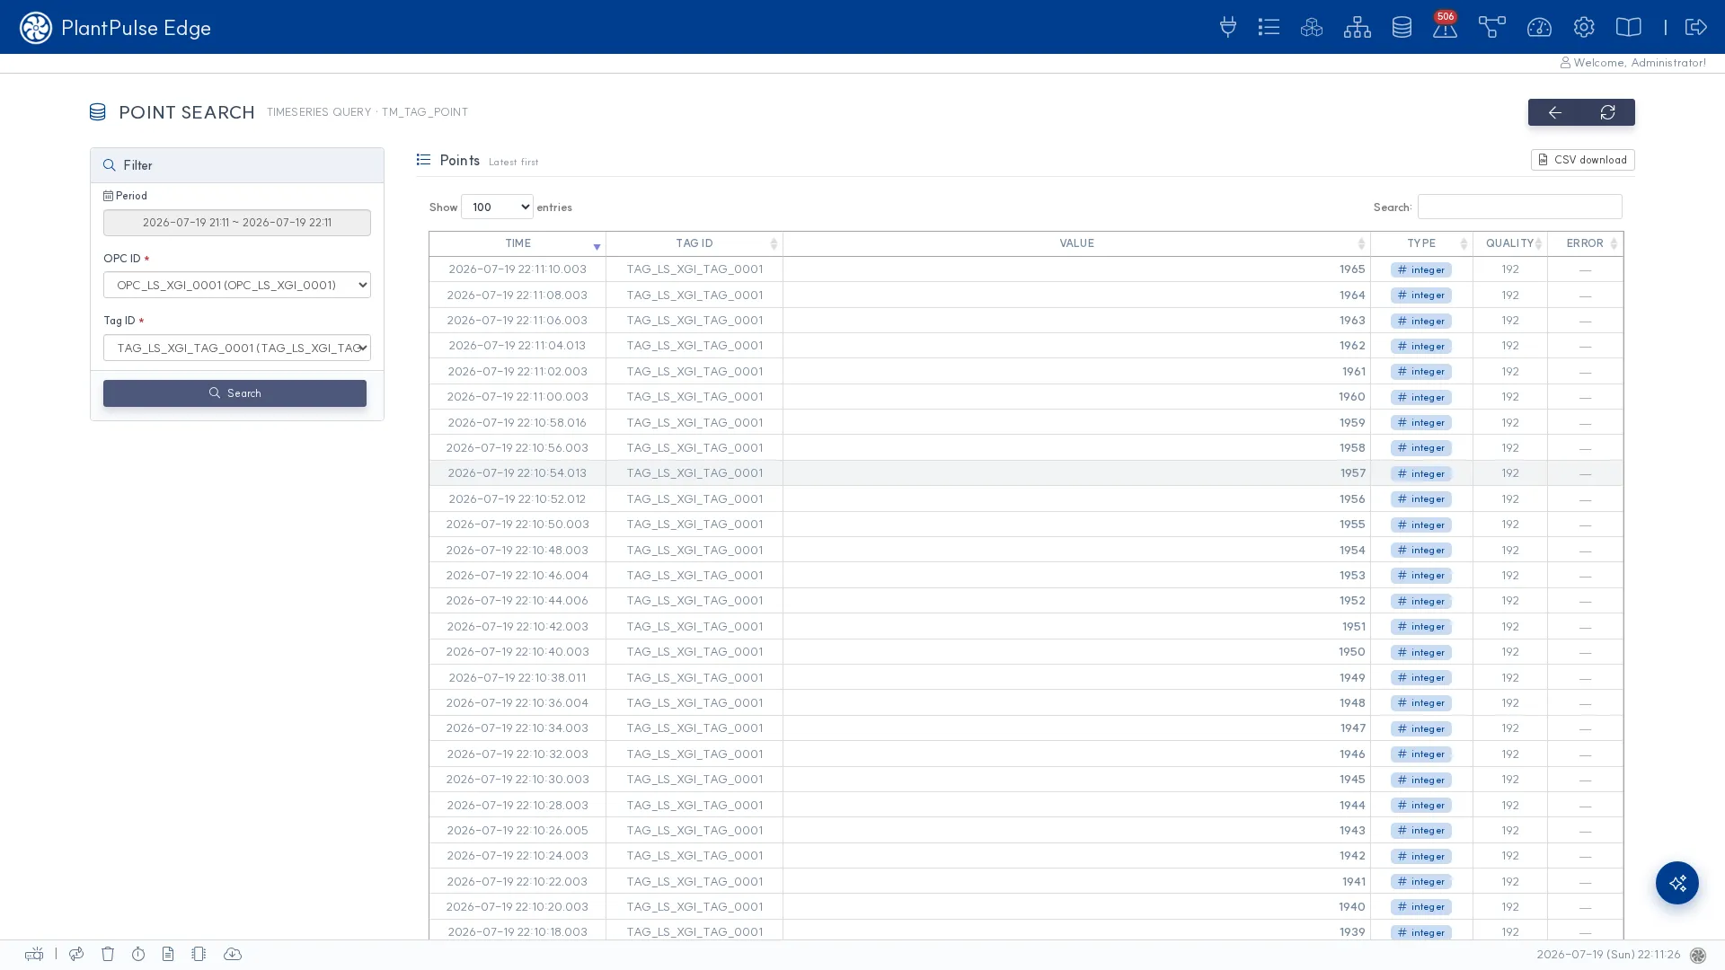Click the value cell 1950
Screen dimensions: 1725x970
click(1076, 652)
